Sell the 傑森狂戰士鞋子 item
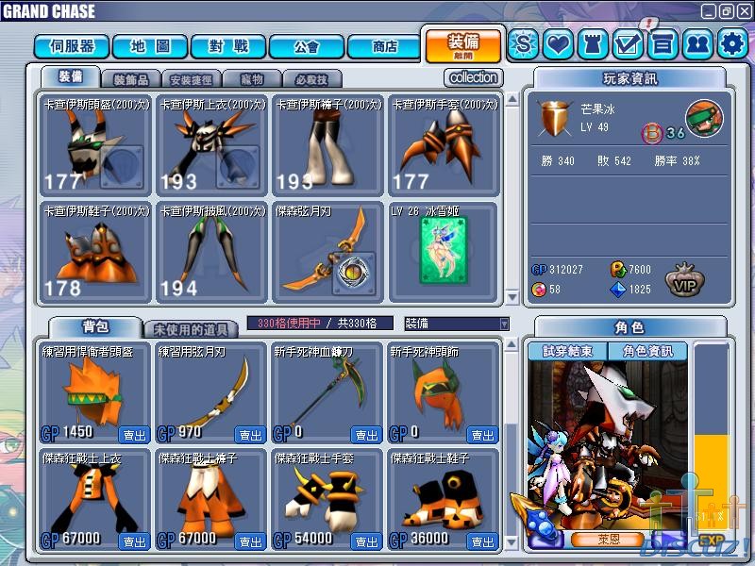755x566 pixels. [482, 541]
